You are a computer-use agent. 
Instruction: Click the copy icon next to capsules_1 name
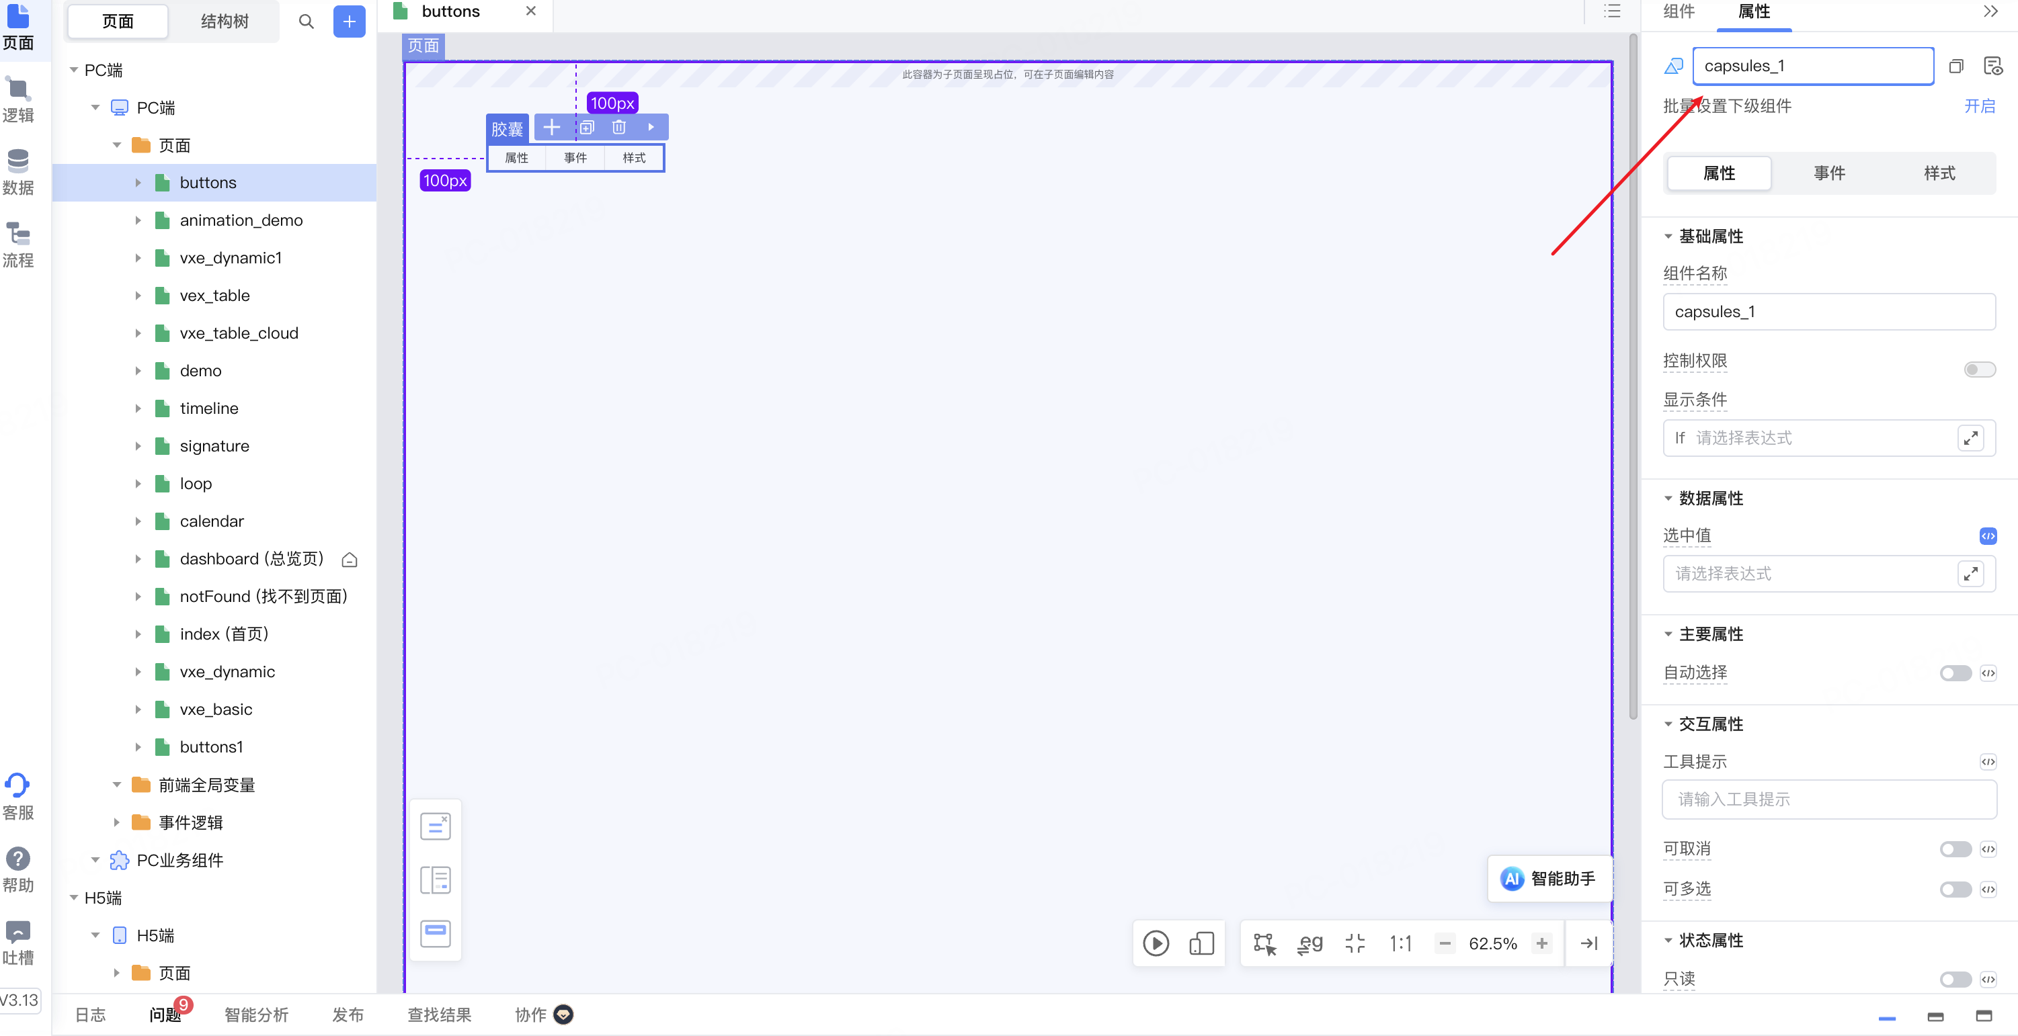click(1956, 66)
